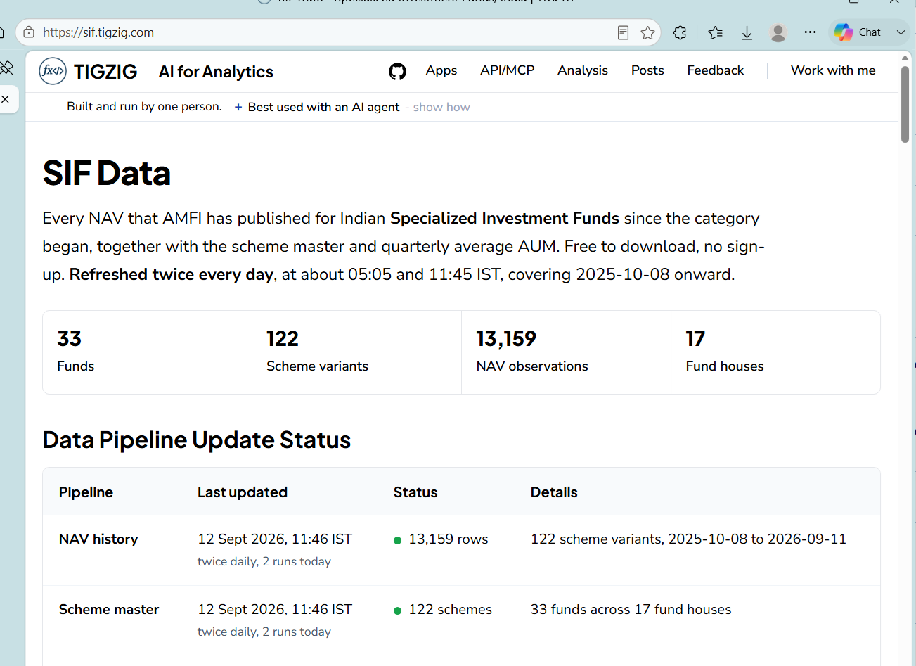Image resolution: width=916 pixels, height=666 pixels.
Task: Click the reader view icon in address bar
Action: coord(623,32)
